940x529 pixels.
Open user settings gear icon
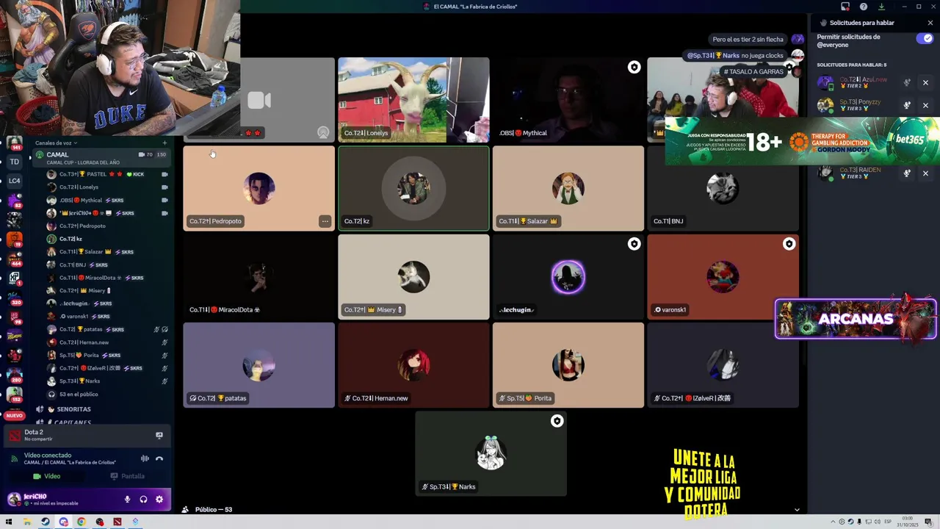click(159, 500)
